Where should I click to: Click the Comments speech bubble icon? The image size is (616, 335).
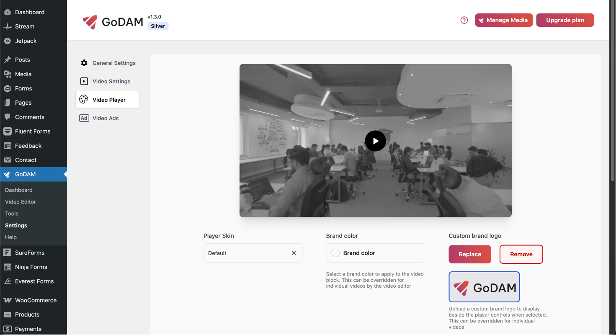(x=8, y=117)
